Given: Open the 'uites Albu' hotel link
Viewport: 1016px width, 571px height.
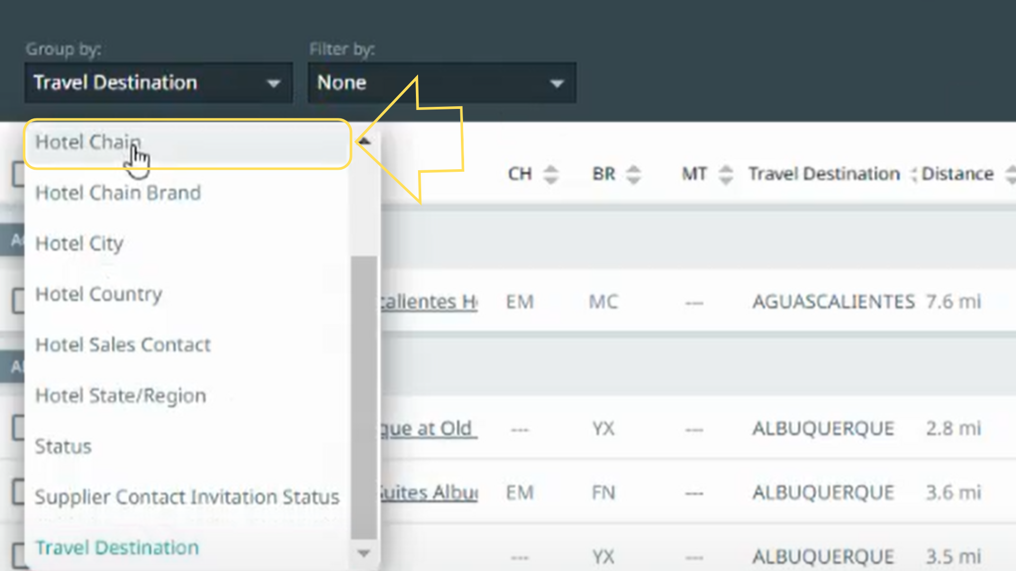Looking at the screenshot, I should tap(429, 493).
